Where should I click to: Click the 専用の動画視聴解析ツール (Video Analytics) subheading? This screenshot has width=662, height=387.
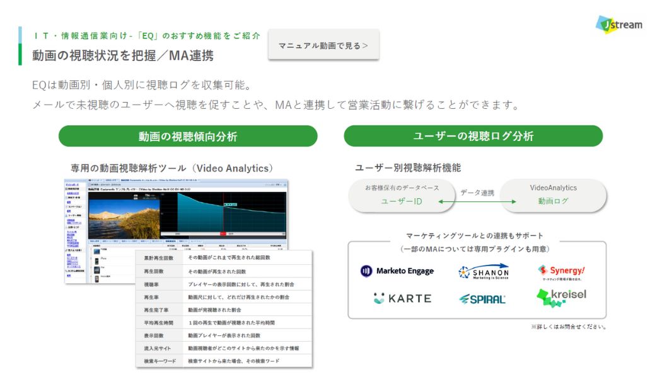click(x=171, y=168)
